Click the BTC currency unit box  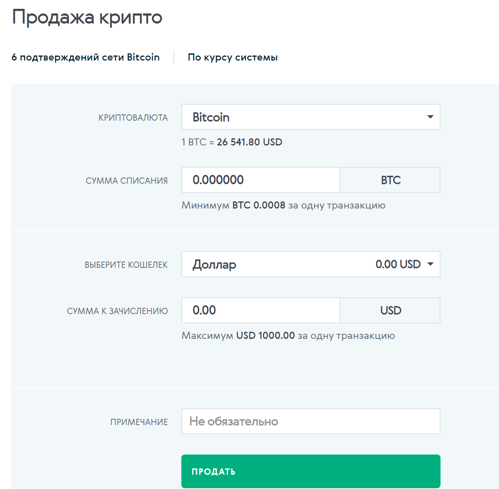(390, 180)
